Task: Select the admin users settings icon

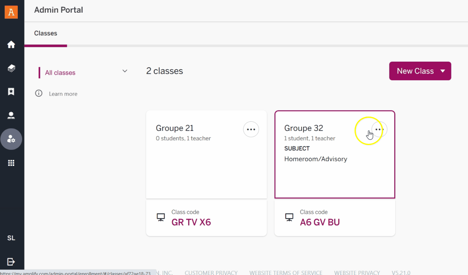Action: tap(11, 139)
